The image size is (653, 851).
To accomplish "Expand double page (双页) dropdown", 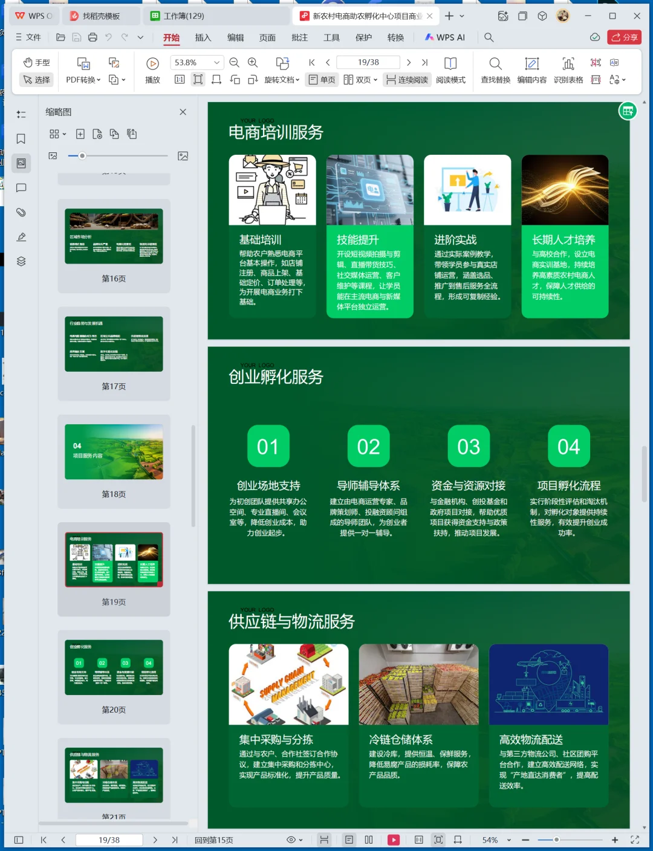I will (x=360, y=79).
